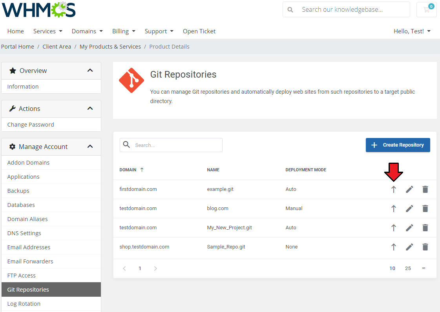Go to Portal Home breadcrumb
Image resolution: width=440 pixels, height=312 pixels.
click(x=17, y=47)
